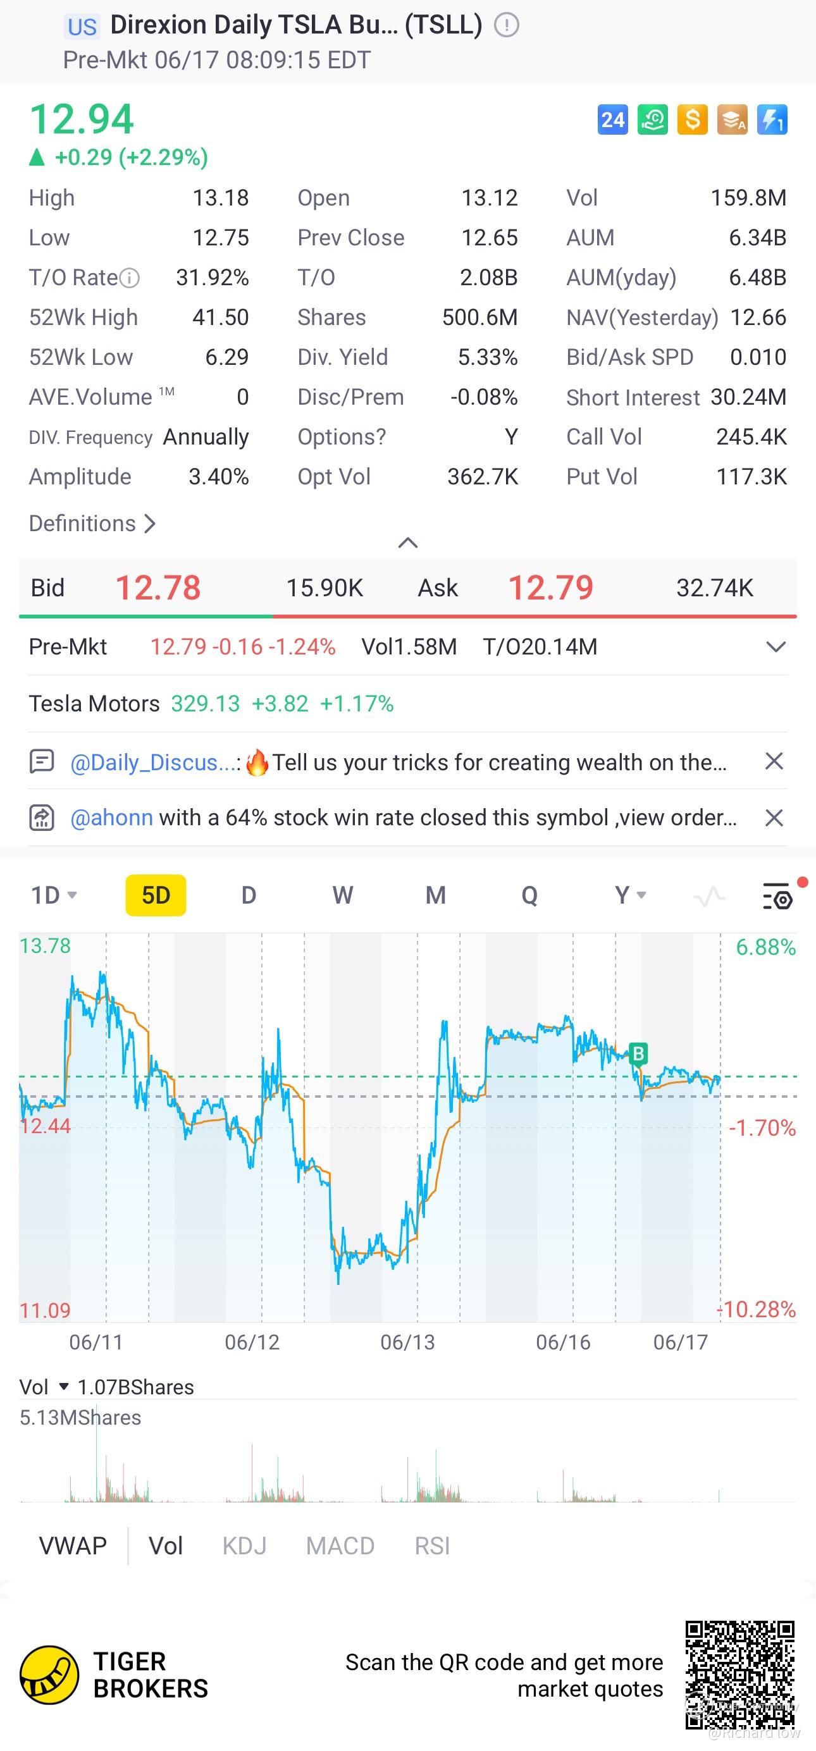This screenshot has width=816, height=1751.
Task: Switch chart to the W weekly tab
Action: point(342,895)
